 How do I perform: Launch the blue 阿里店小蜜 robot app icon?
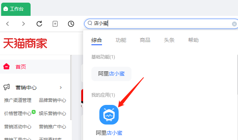[x=109, y=115]
